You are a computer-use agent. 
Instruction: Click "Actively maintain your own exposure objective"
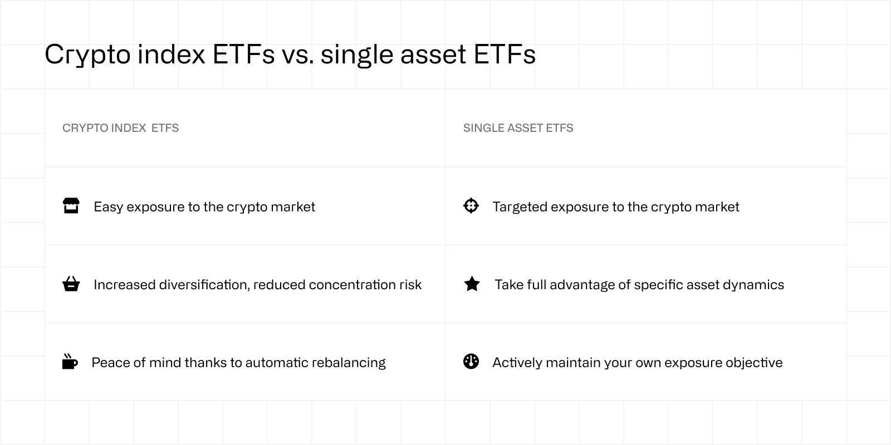[638, 363]
